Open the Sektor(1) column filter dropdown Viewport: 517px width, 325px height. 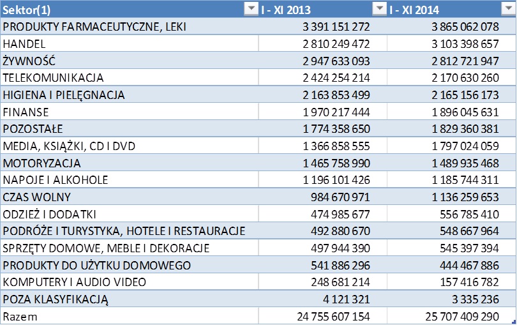point(251,9)
